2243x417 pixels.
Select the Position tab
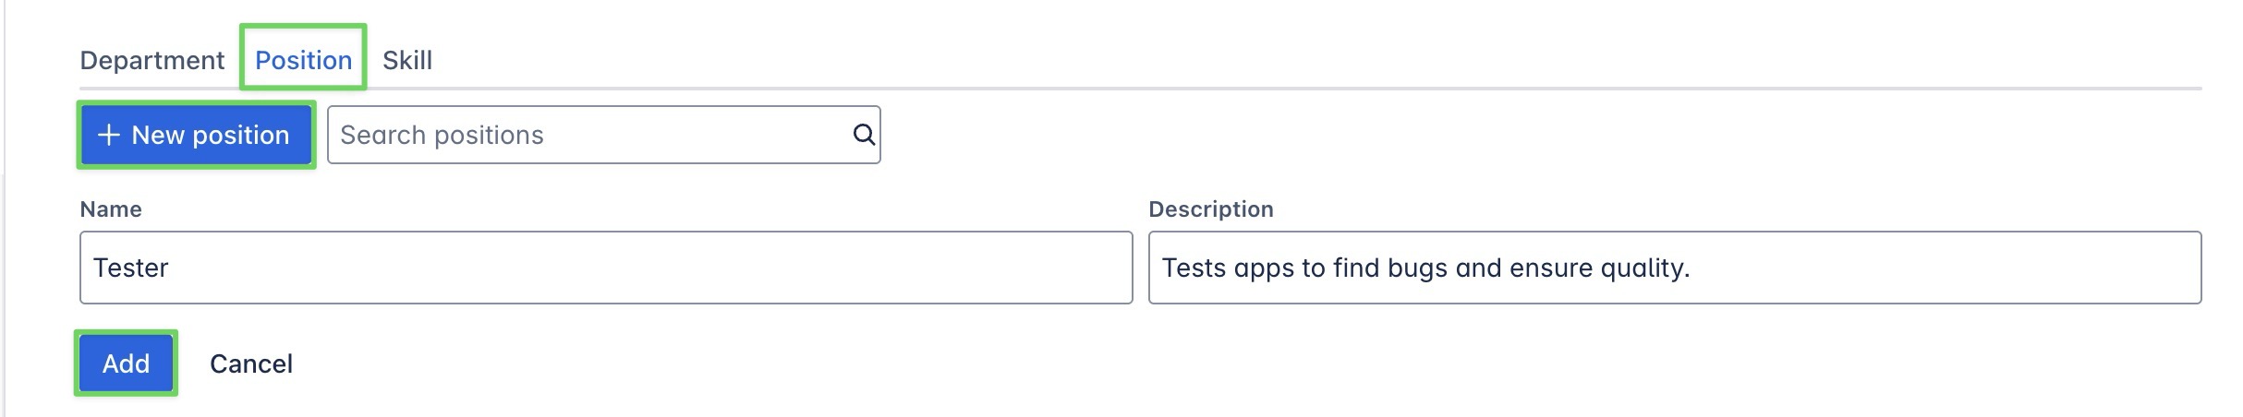[303, 60]
